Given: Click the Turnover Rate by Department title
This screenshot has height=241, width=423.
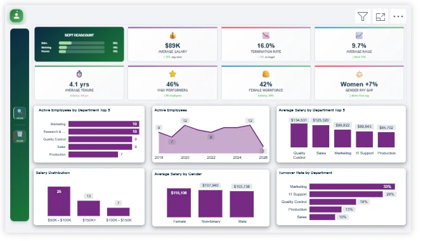Looking at the screenshot, I should point(306,173).
